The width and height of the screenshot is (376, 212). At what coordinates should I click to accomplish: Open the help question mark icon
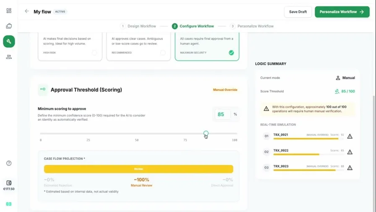click(x=9, y=163)
